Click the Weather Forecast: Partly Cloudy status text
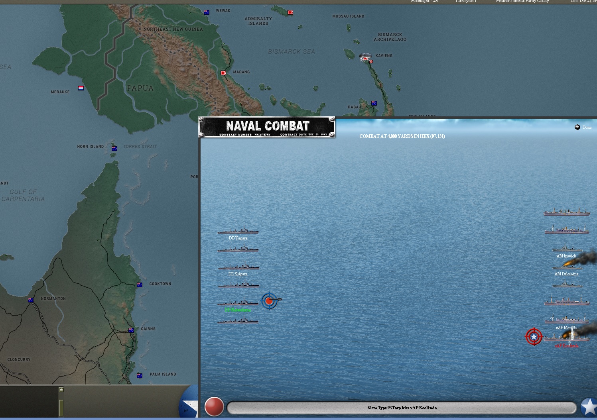597x420 pixels. (x=522, y=1)
